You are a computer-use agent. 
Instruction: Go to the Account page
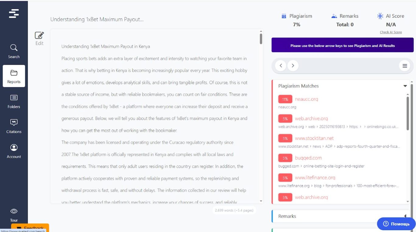[14, 151]
